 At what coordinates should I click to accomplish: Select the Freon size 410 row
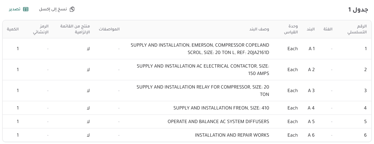187,108
